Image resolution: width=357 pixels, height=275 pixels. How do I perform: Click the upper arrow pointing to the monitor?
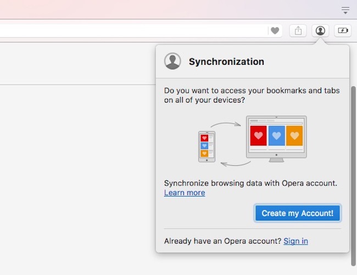(226, 124)
